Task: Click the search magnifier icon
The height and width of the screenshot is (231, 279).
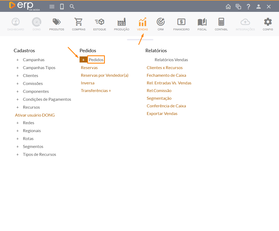Action: pyautogui.click(x=72, y=7)
